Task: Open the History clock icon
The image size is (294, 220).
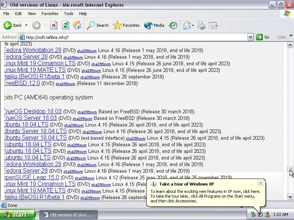Action: point(173,25)
